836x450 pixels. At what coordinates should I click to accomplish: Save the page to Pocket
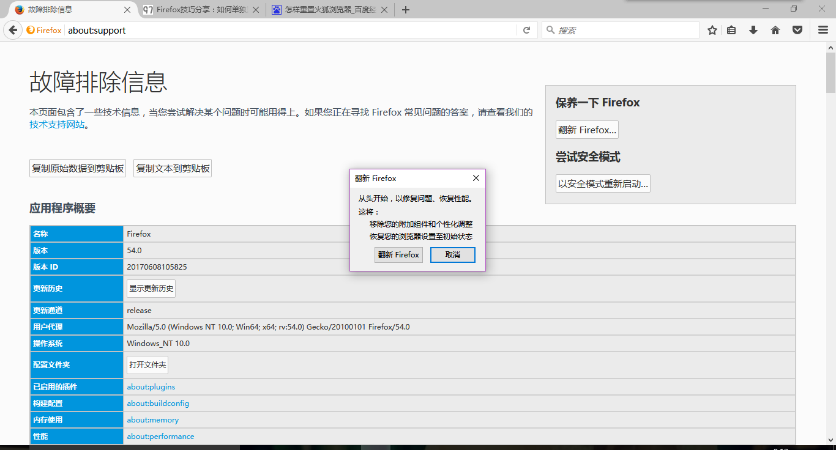point(797,29)
